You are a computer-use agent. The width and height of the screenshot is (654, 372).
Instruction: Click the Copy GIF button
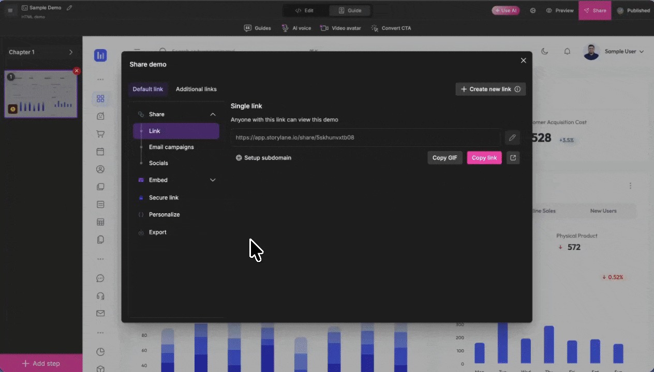point(445,158)
